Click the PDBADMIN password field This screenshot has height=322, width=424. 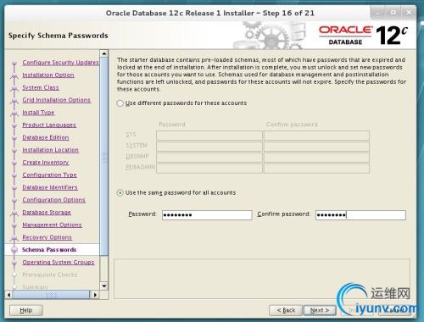(x=209, y=169)
